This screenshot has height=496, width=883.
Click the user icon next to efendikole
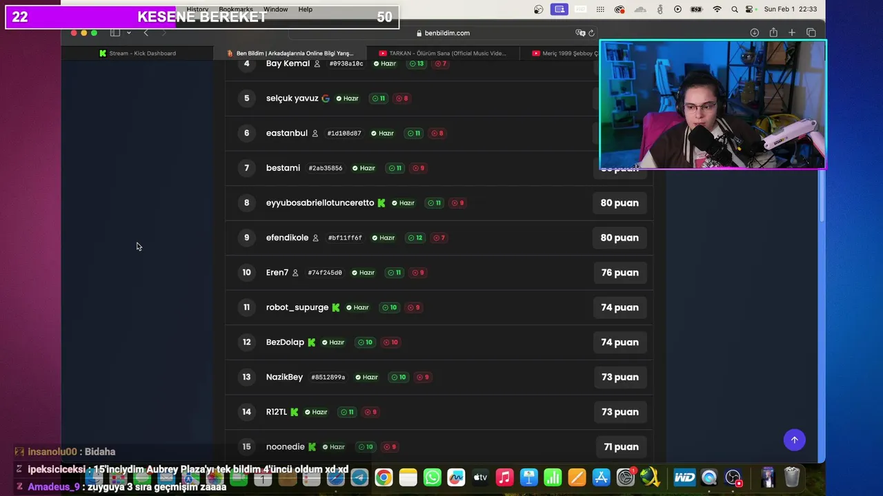click(316, 238)
